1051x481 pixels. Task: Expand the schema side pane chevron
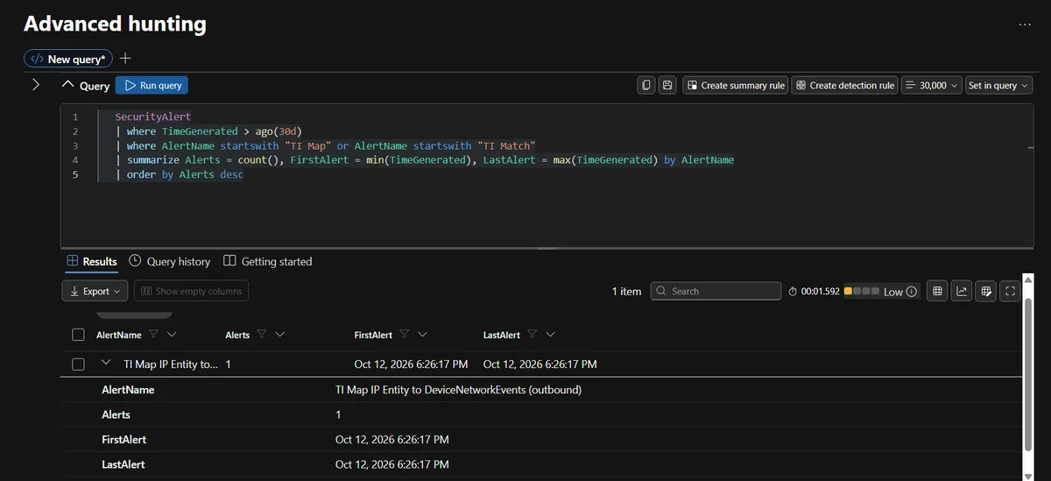(x=36, y=85)
